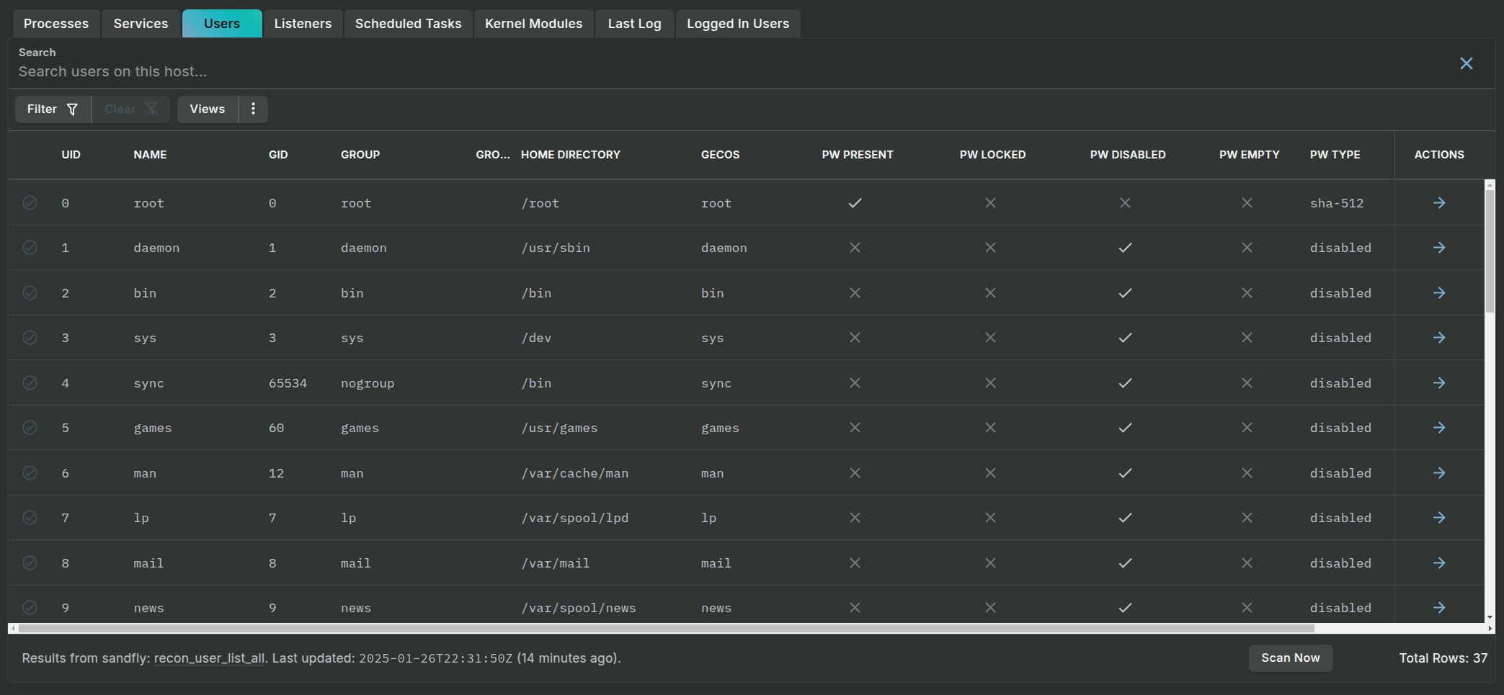Select the sys user row checkbox
1504x695 pixels.
click(x=30, y=338)
